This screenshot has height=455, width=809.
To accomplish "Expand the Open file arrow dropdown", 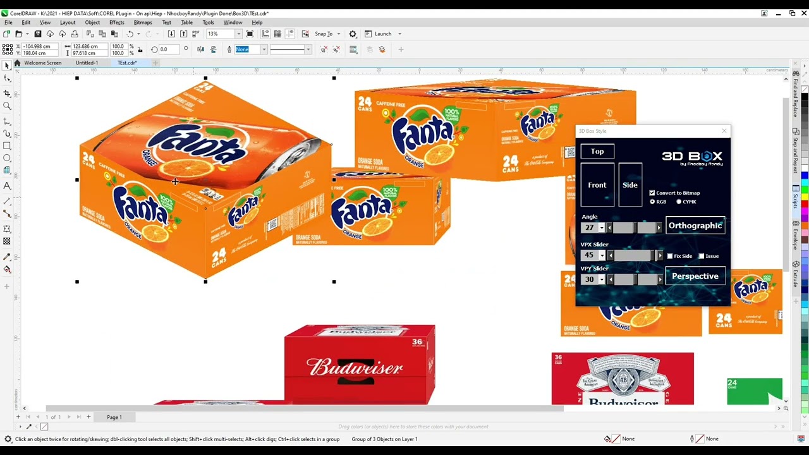I will pyautogui.click(x=26, y=34).
